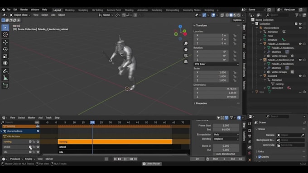
Task: Uncheck the running track mute checkbox
Action: [30, 141]
